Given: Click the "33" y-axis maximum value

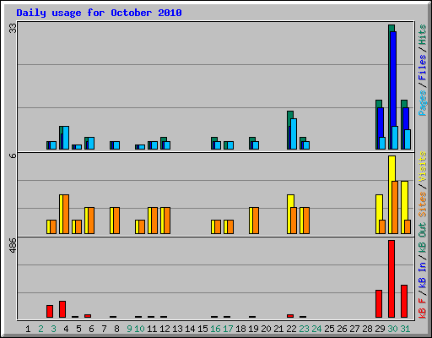Looking at the screenshot, I should 13,28.
